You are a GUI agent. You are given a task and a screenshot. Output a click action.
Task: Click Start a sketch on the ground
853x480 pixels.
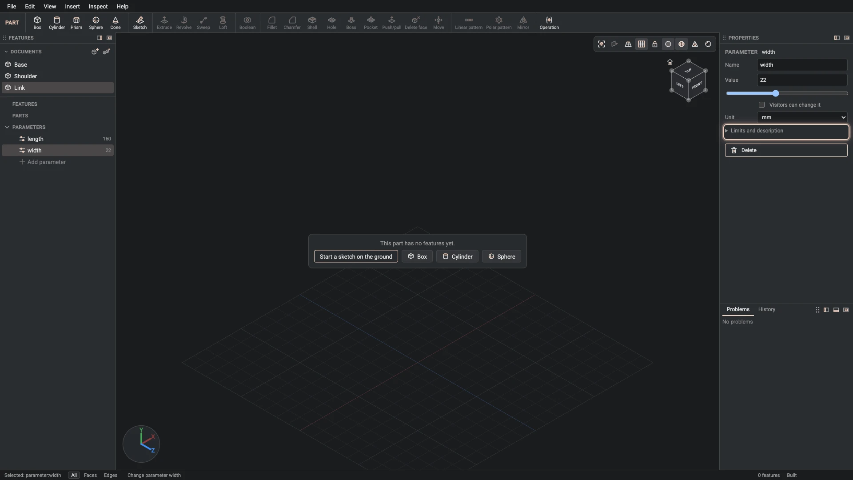pyautogui.click(x=356, y=256)
